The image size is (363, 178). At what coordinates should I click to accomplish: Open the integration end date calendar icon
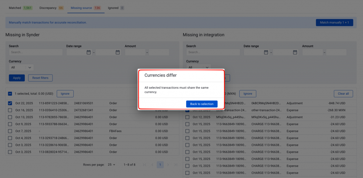click(295, 52)
